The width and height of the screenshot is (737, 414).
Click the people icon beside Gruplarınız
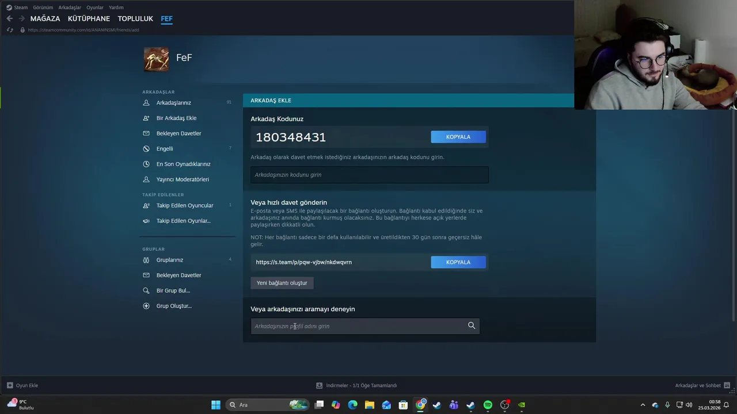coord(146,260)
